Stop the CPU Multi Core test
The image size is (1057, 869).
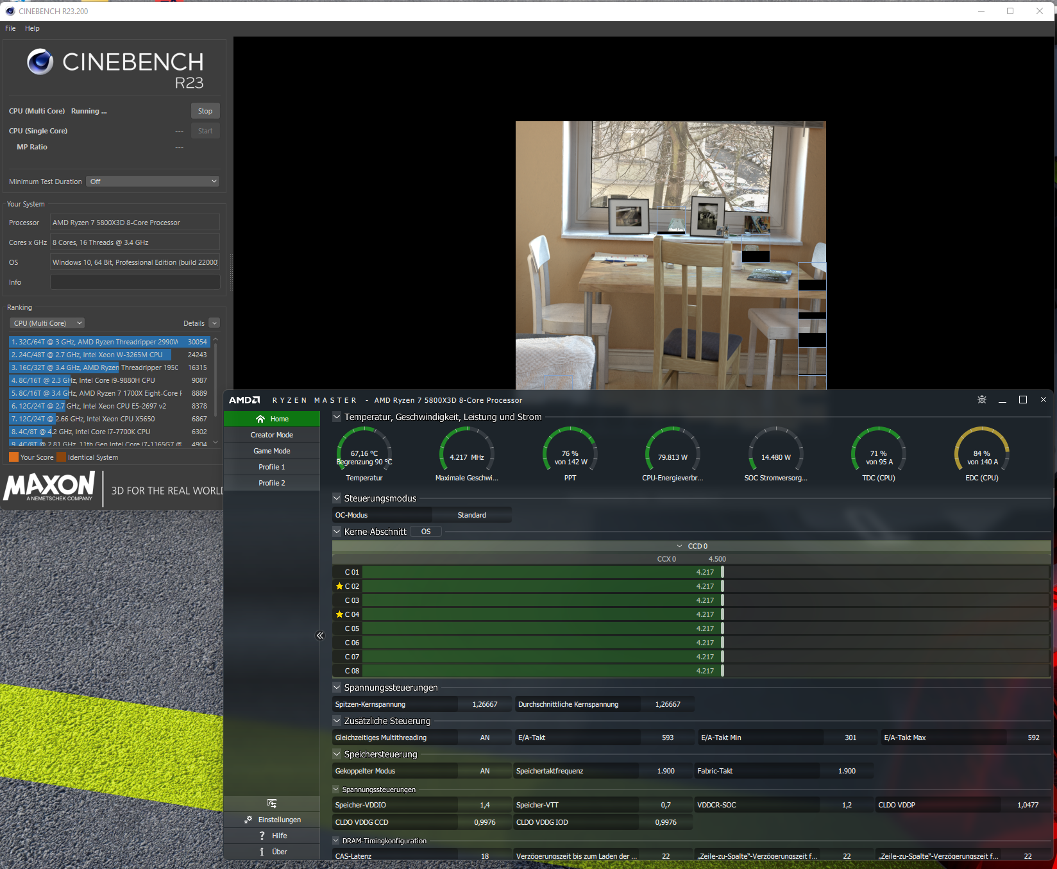pos(205,111)
